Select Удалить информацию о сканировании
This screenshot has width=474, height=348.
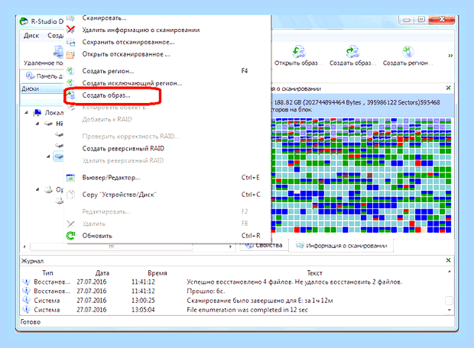(x=141, y=30)
